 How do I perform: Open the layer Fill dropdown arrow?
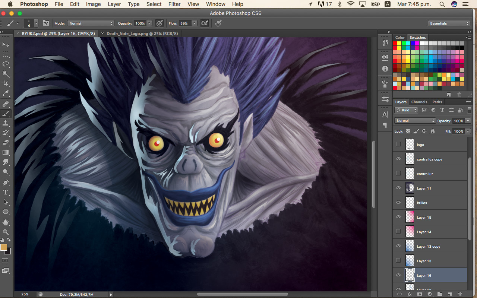coord(468,131)
